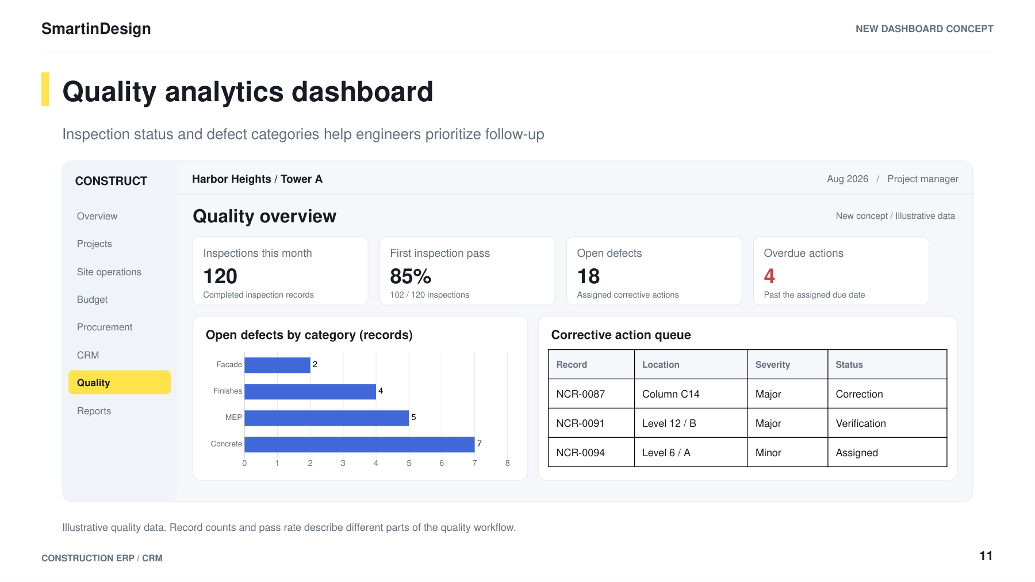Click the Project manager role label
The width and height of the screenshot is (1035, 582).
pos(923,179)
